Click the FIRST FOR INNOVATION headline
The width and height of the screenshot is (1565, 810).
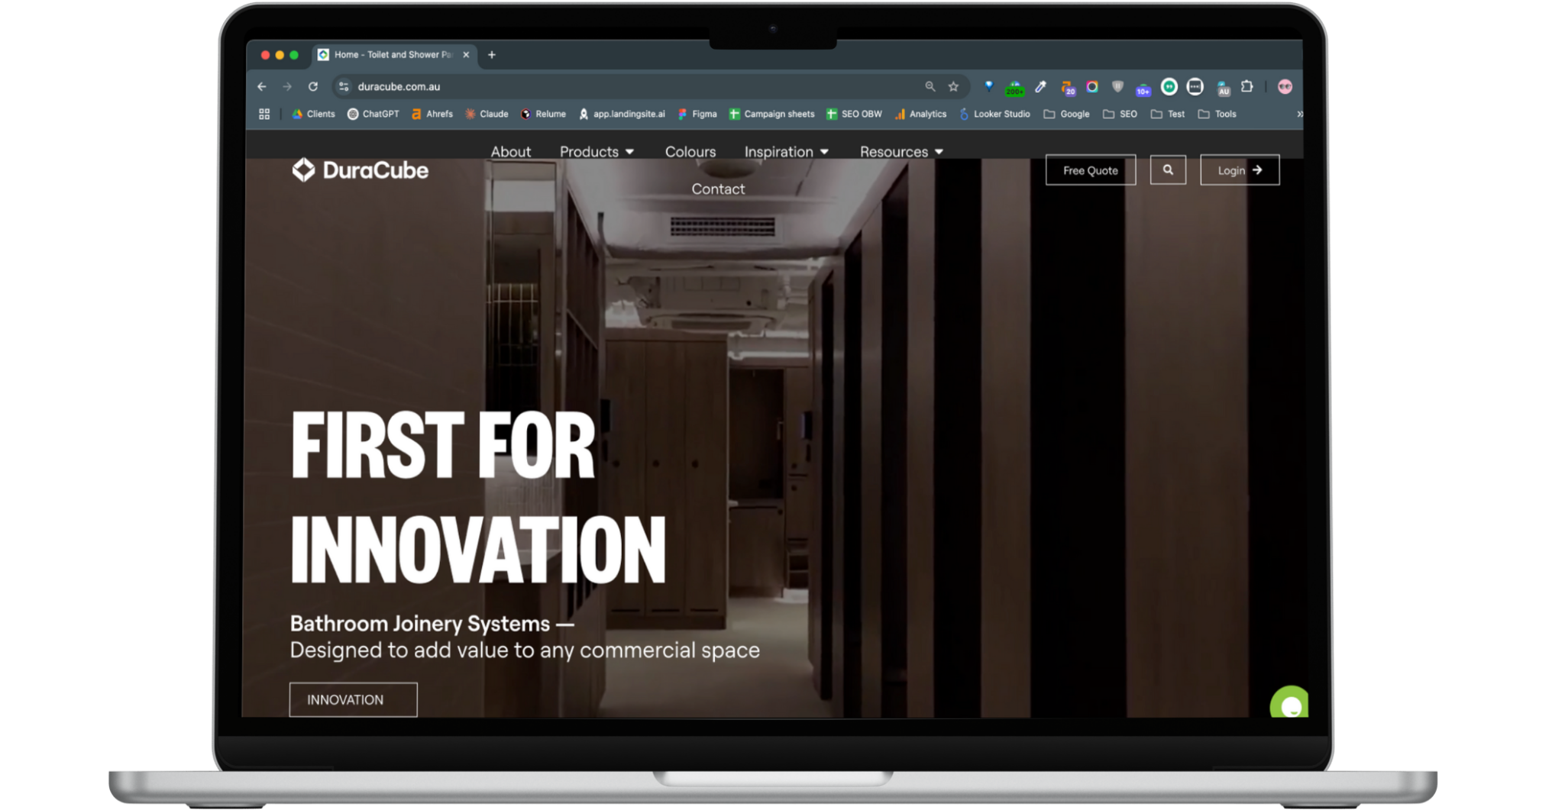click(479, 496)
